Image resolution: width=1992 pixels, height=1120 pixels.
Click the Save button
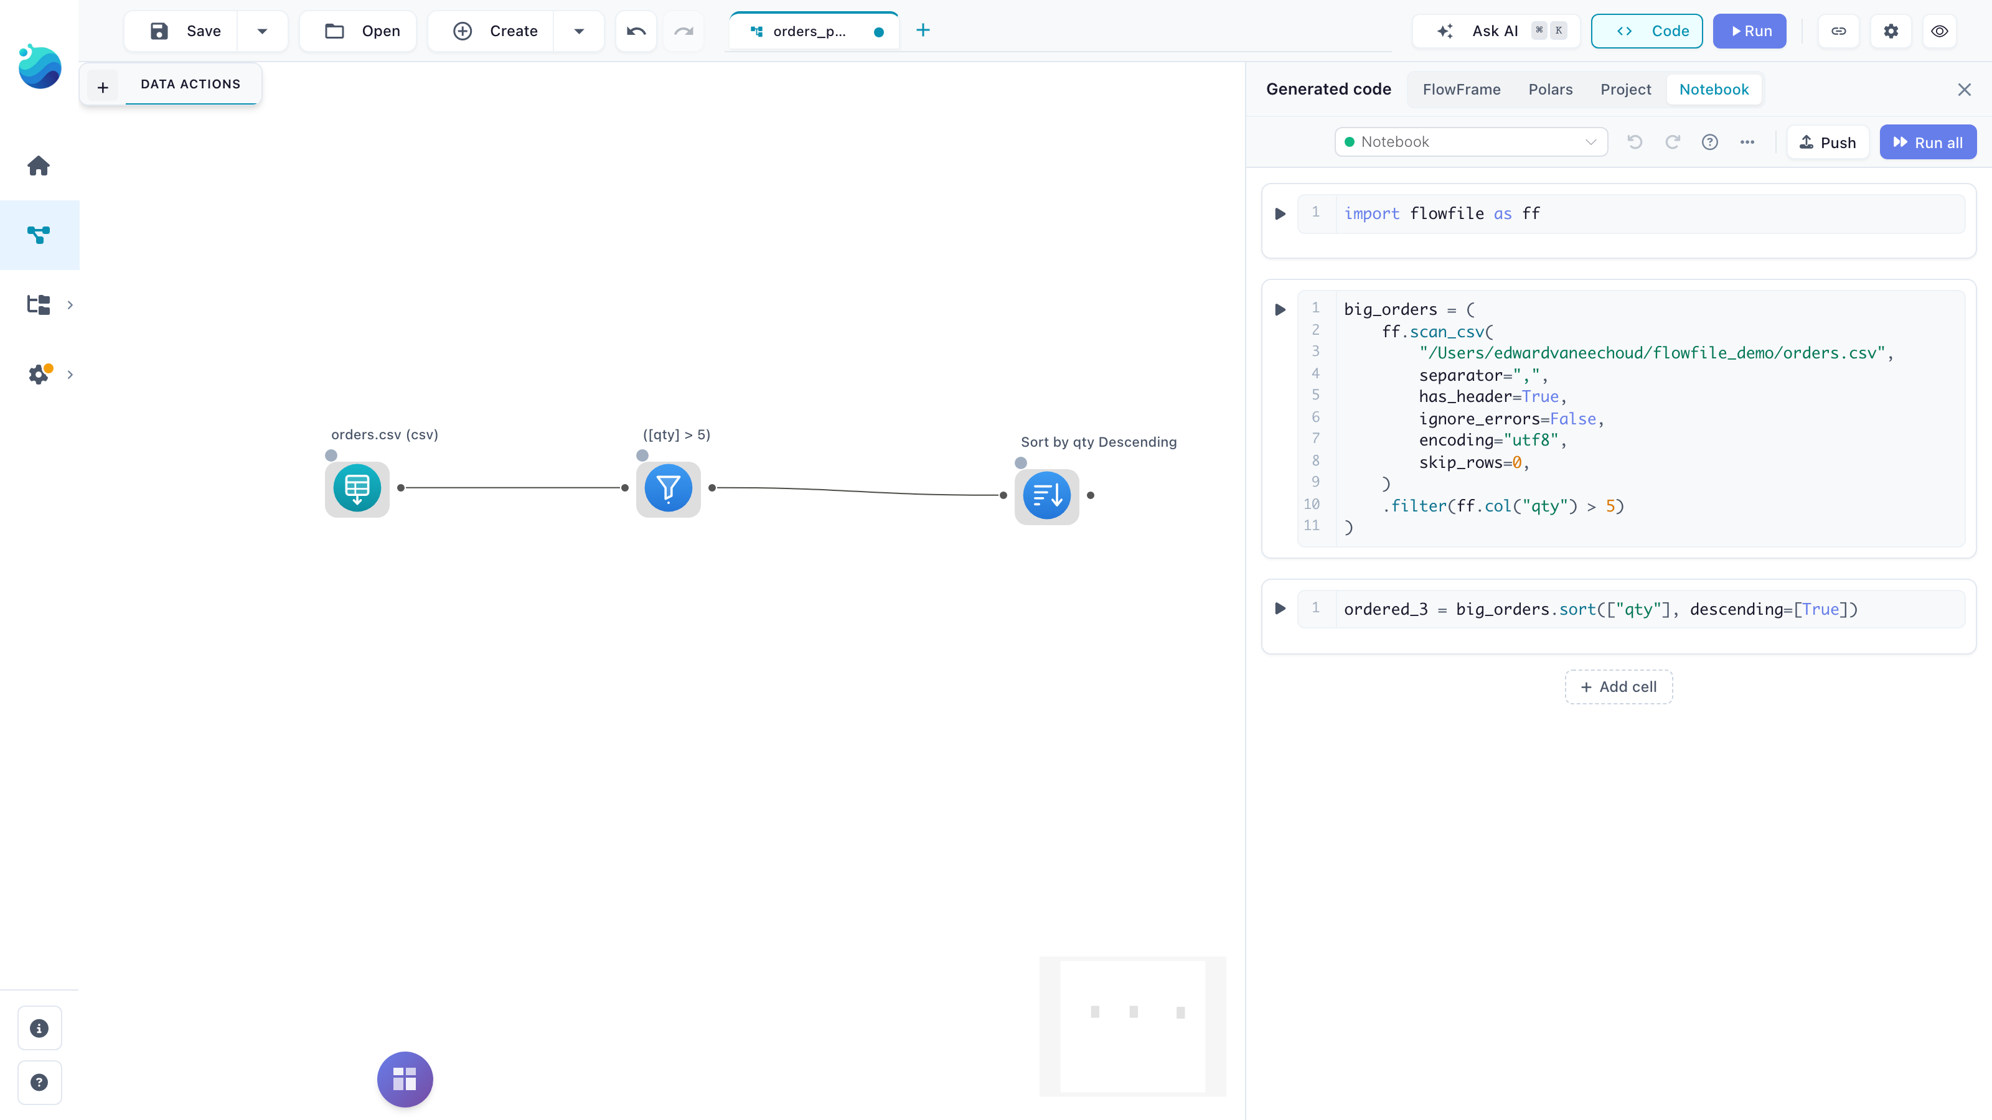pyautogui.click(x=182, y=31)
